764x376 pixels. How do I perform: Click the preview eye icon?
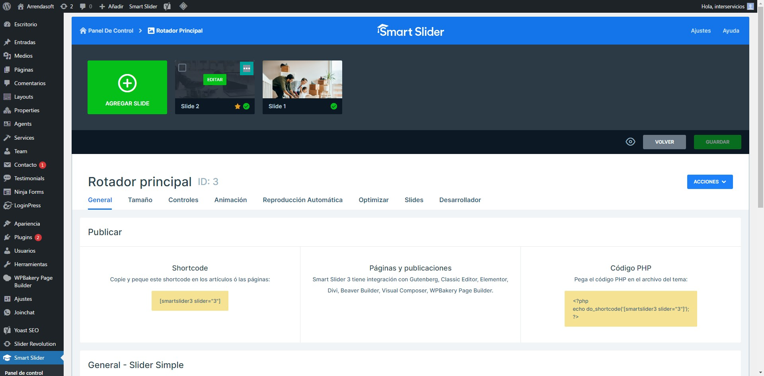[630, 142]
